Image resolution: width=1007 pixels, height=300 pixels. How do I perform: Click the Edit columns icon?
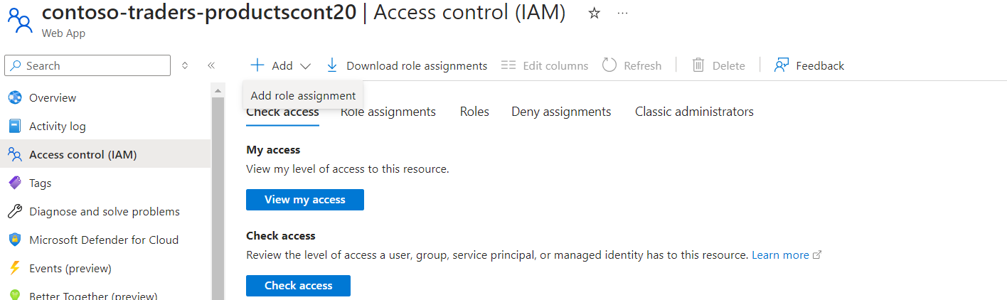508,65
